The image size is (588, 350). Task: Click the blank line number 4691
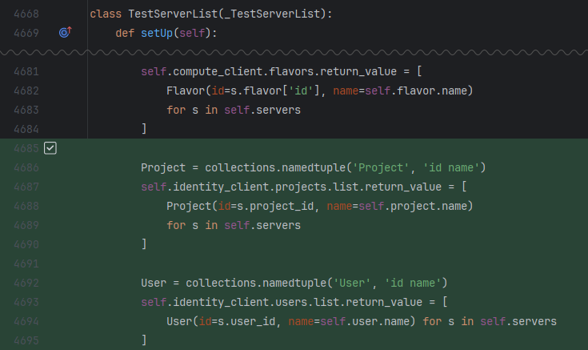coord(26,264)
